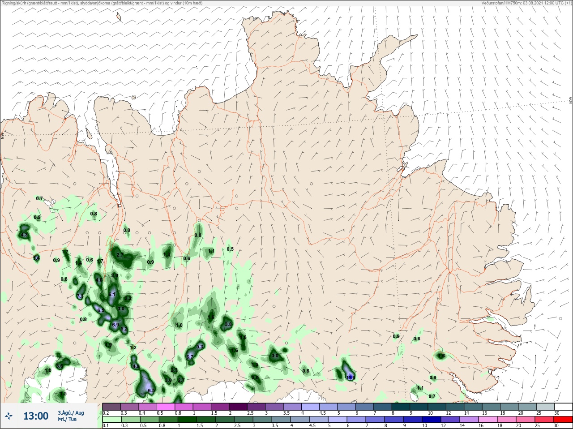Click the 1.2 precipitation value on the map
Image resolution: width=573 pixels, height=429 pixels.
click(133, 347)
